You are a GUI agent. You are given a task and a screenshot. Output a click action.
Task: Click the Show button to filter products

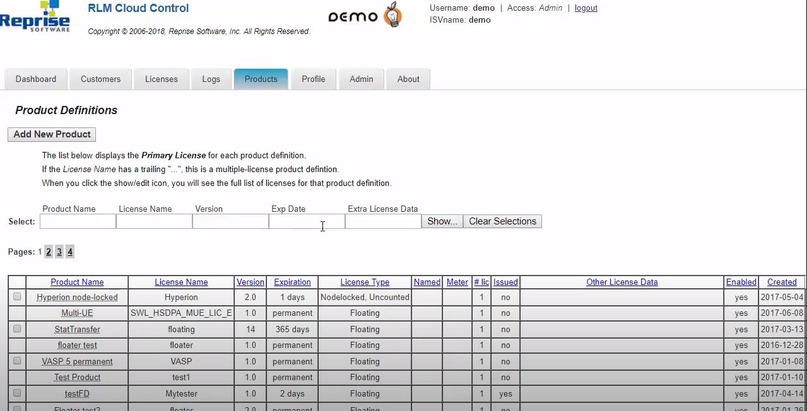442,221
